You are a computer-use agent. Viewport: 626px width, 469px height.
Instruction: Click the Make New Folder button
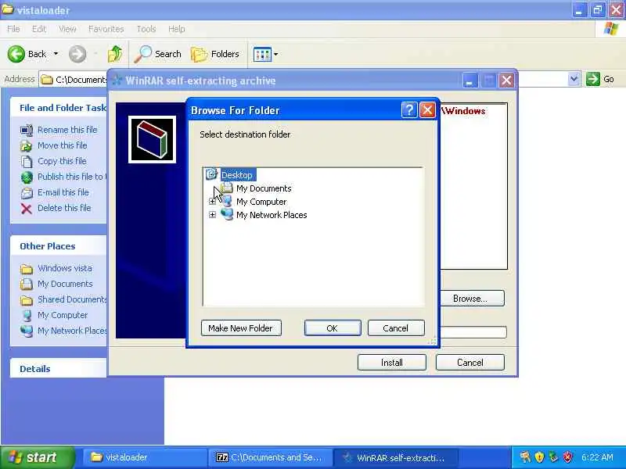tap(241, 328)
